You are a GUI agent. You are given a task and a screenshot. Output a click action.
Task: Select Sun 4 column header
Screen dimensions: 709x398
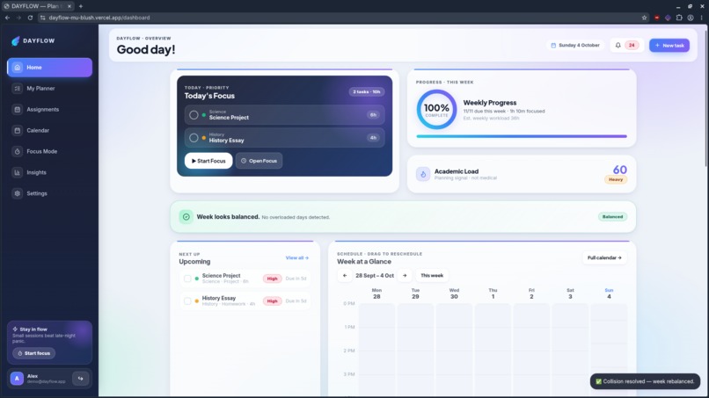click(609, 293)
